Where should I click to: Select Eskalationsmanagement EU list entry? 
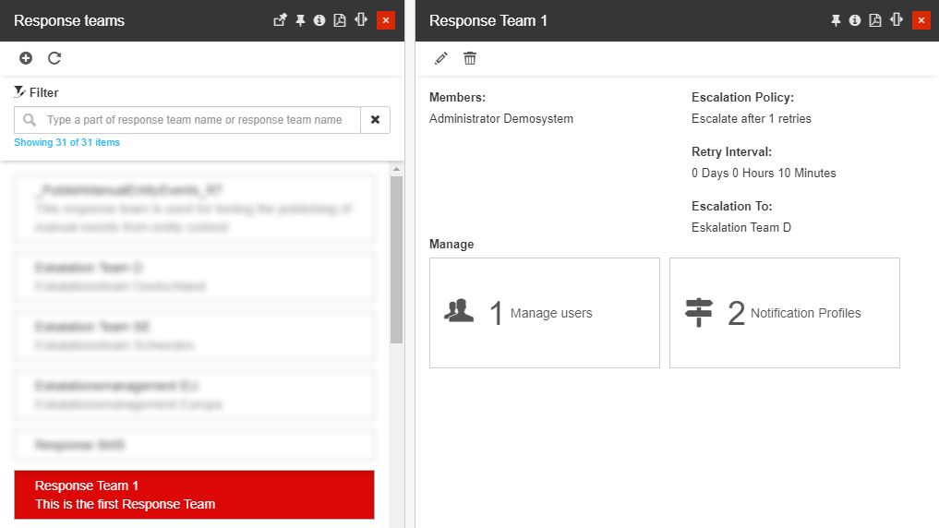194,395
